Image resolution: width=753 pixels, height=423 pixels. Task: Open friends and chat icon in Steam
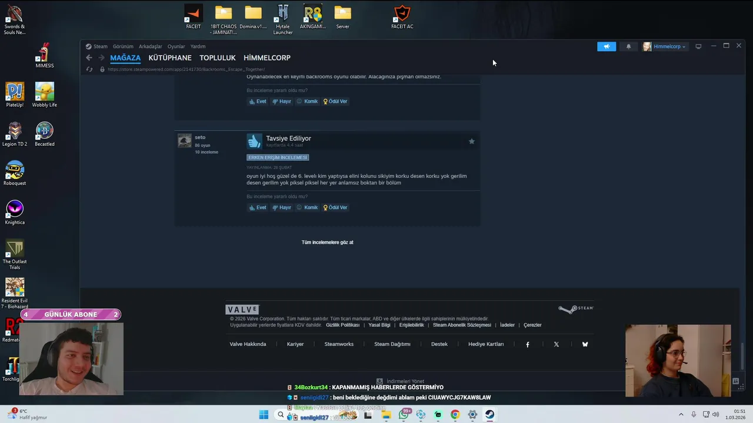tap(735, 381)
